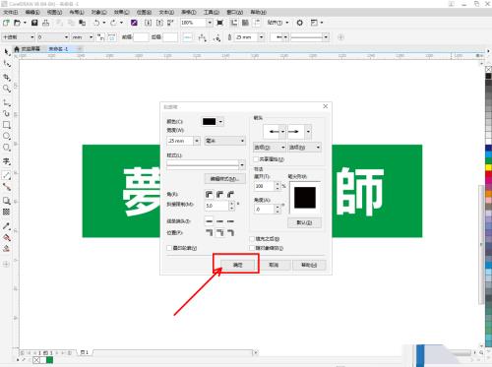Image resolution: width=492 pixels, height=367 pixels.
Task: Select the Ellipse tool in toolbox
Action: (6, 136)
